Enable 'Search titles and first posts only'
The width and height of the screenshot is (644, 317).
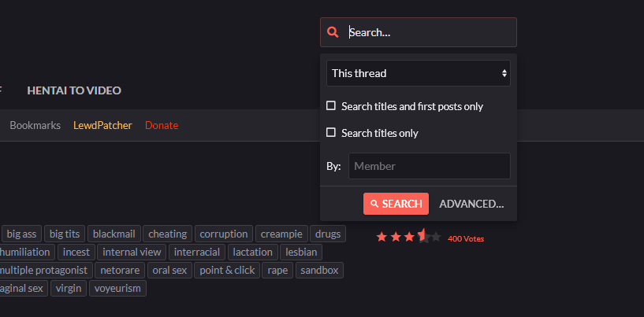point(331,106)
